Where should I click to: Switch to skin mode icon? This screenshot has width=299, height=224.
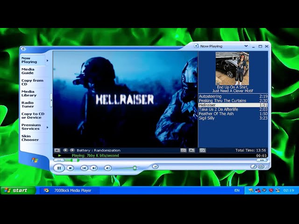[261, 167]
